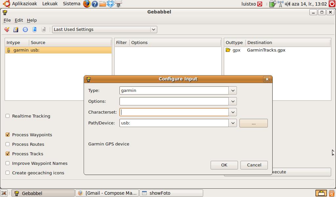Enable the Realtime Tracking checkbox

(x=8, y=116)
